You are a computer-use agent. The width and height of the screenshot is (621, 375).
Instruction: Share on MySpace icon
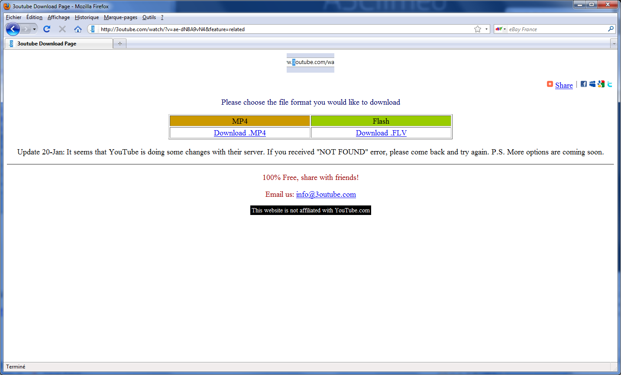tap(592, 84)
